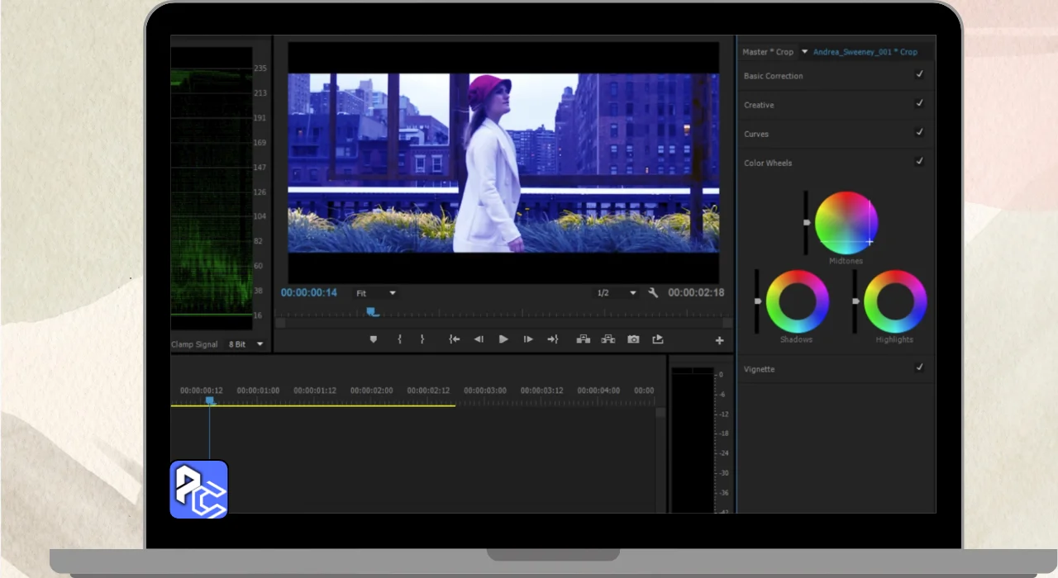Select the Master * Crop tab
1058x578 pixels.
tap(767, 52)
